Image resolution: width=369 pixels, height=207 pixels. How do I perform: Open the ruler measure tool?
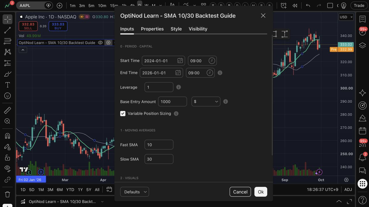[7, 110]
